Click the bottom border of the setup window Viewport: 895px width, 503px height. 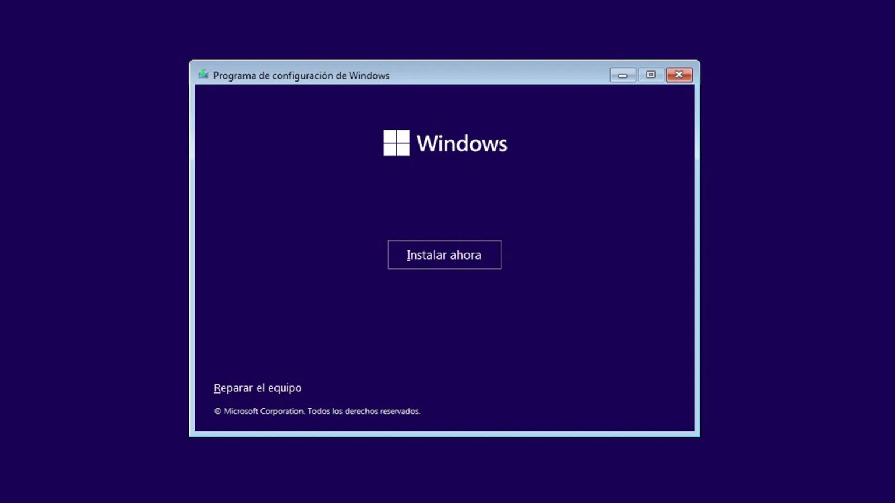(444, 434)
